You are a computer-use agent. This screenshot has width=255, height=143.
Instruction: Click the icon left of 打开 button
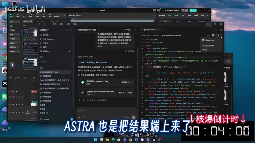[x=208, y=35]
